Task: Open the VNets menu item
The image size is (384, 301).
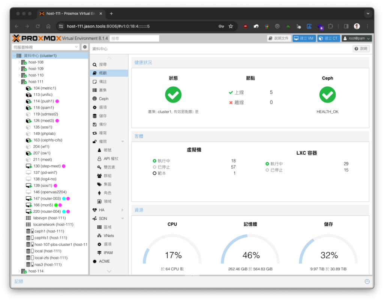Action: point(109,236)
